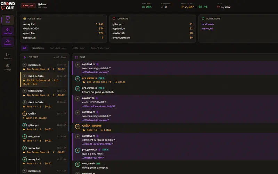Click newbie123's avatar in chat
Viewport: 278px width, 174px height.
tap(77, 99)
